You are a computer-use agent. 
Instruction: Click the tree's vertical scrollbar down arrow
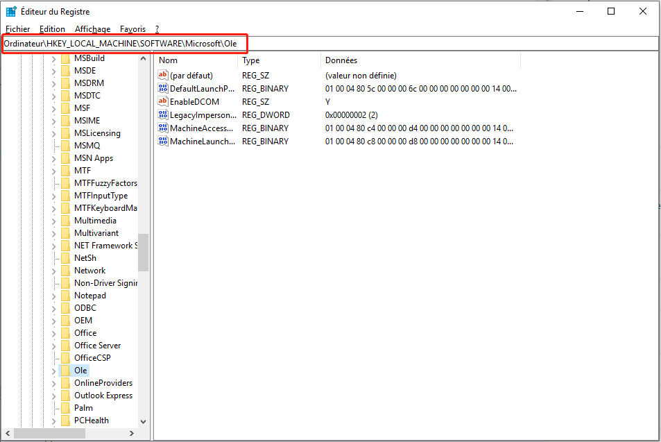click(x=143, y=420)
